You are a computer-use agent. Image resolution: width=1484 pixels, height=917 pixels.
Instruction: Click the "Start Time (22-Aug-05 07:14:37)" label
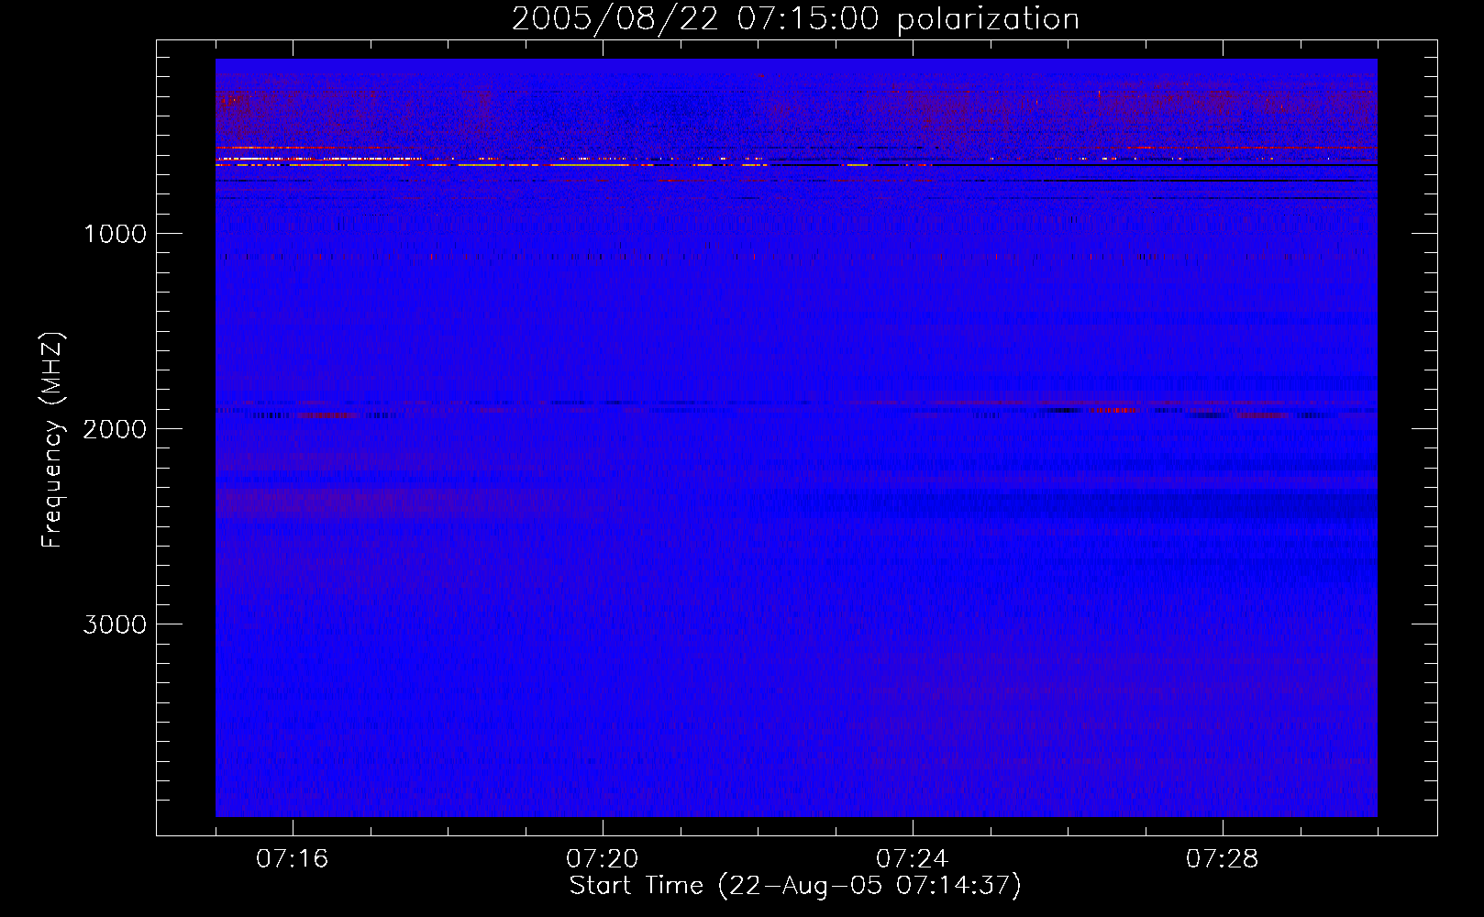tap(795, 886)
